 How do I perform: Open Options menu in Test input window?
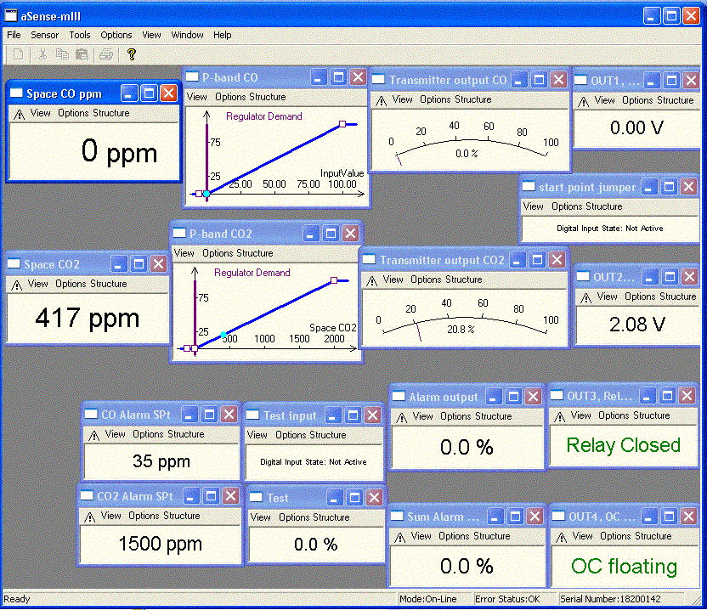[291, 435]
